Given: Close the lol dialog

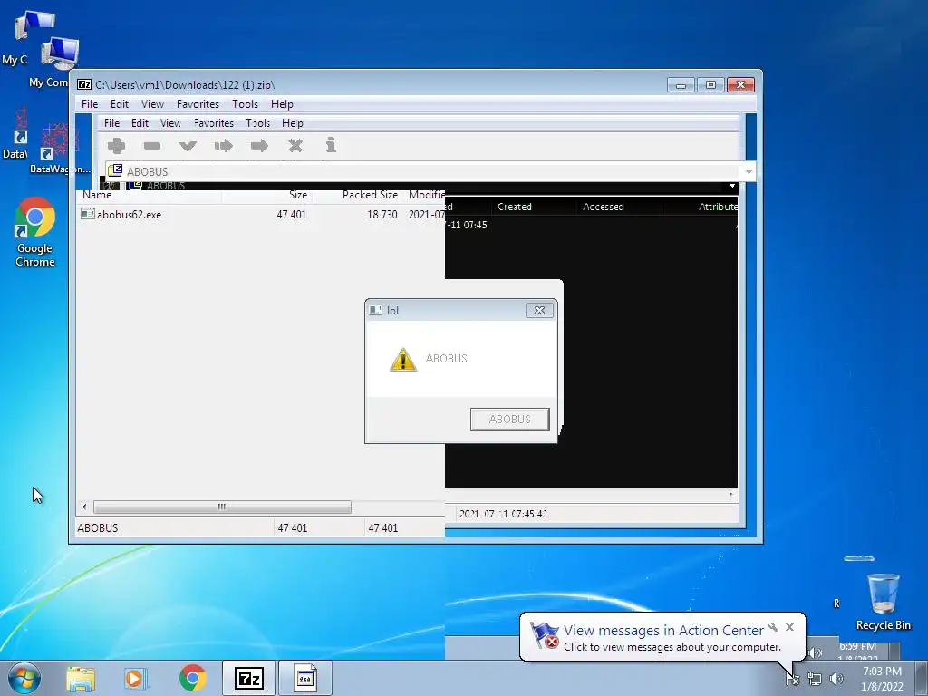Looking at the screenshot, I should pos(540,310).
